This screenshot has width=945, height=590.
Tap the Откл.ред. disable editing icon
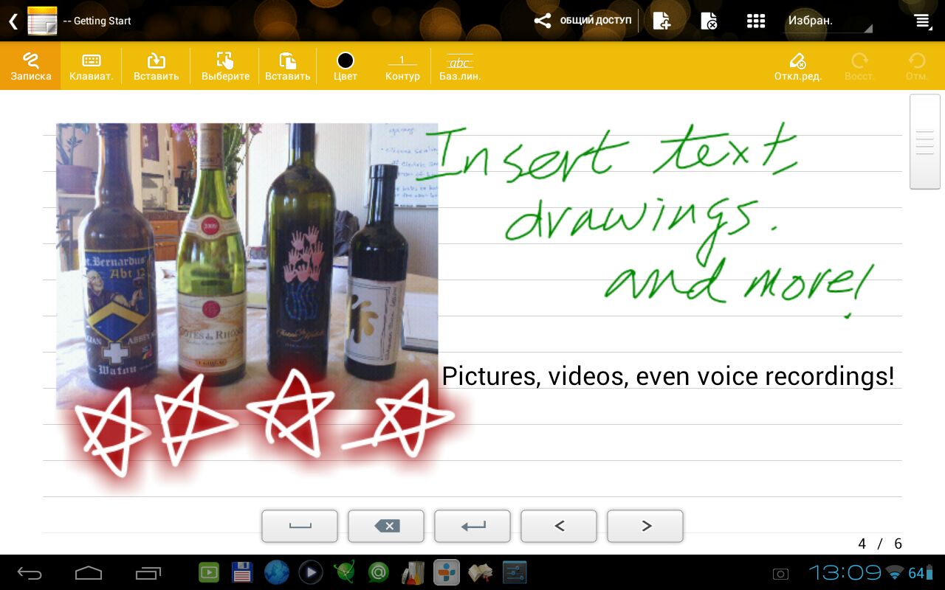[797, 66]
